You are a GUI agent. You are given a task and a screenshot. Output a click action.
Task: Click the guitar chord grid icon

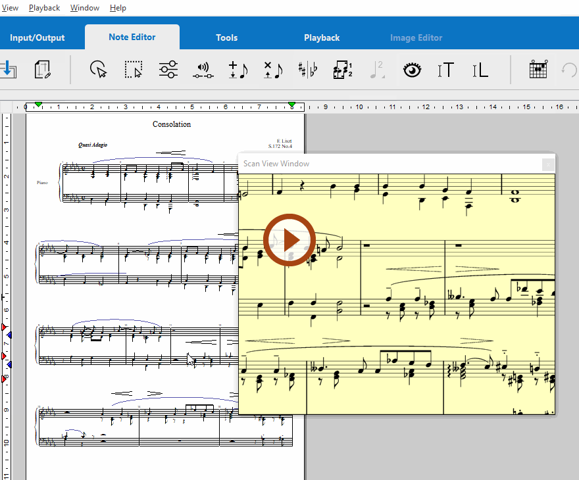click(538, 69)
